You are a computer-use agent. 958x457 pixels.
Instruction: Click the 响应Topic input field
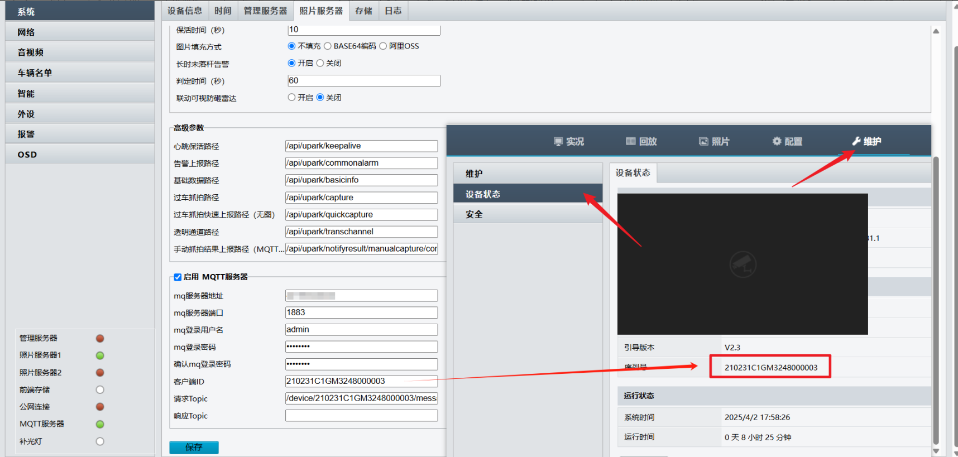361,416
